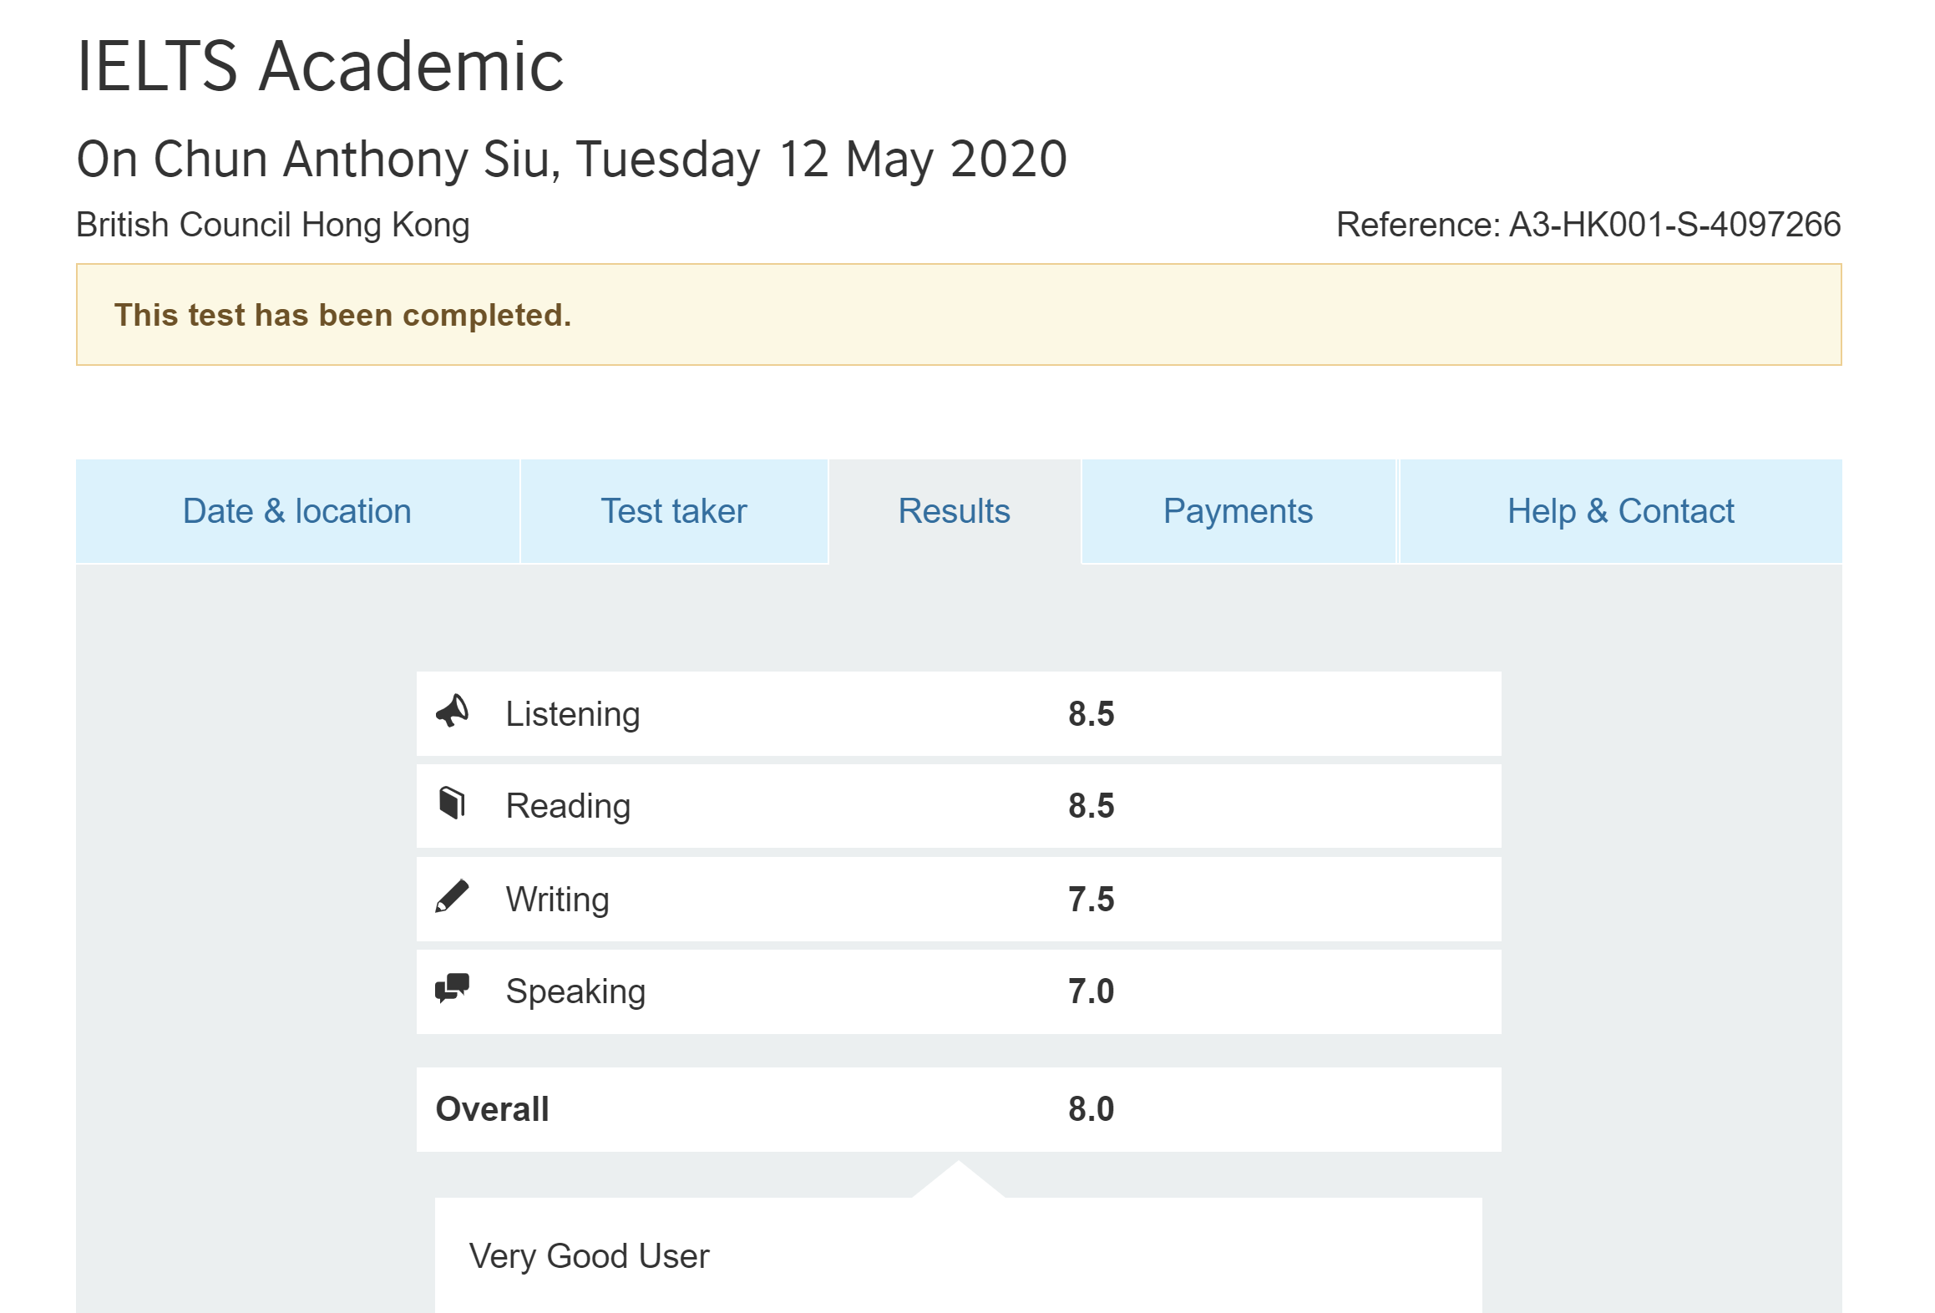This screenshot has width=1935, height=1313.
Task: Click the Reading book icon
Action: tap(452, 804)
